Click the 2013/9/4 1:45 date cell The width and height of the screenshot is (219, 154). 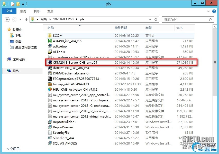[x=125, y=73]
